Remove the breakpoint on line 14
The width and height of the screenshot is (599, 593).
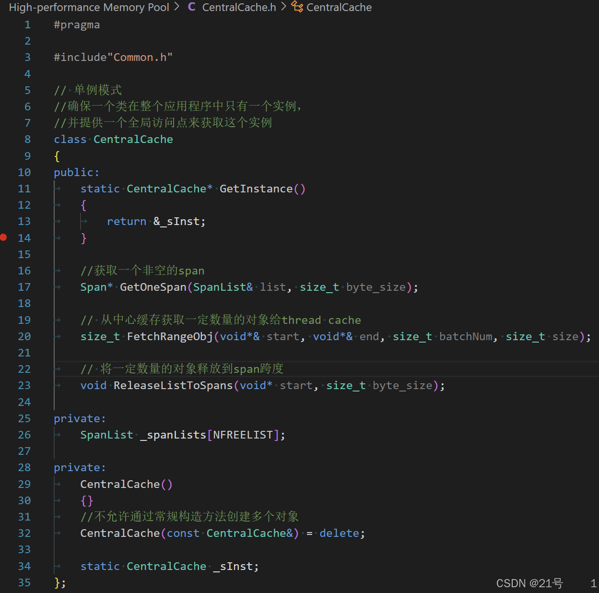(x=4, y=237)
